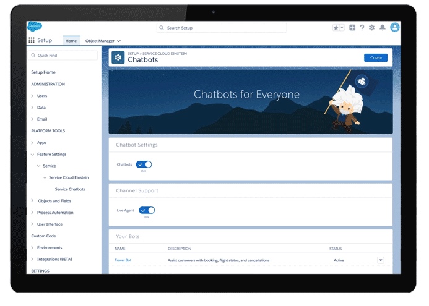
Task: Click the Custom Code item
Action: click(43, 236)
